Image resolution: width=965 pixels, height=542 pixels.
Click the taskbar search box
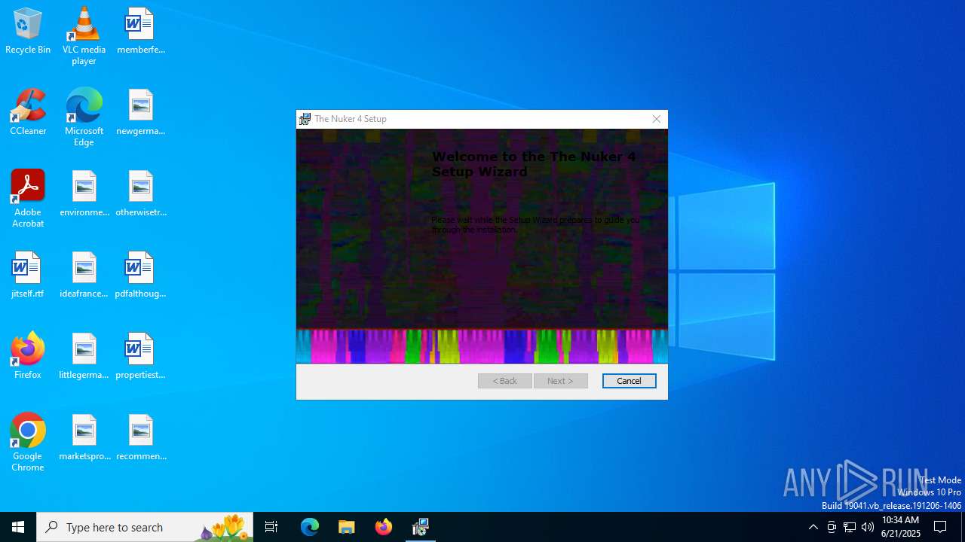tap(145, 527)
